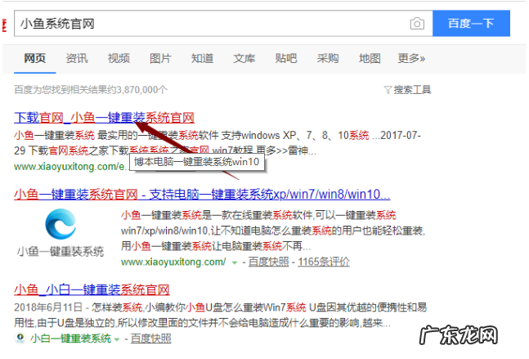Screen dimensions: 529x359
Task: Click the funnel icon beside 搜索工具
Action: point(388,90)
